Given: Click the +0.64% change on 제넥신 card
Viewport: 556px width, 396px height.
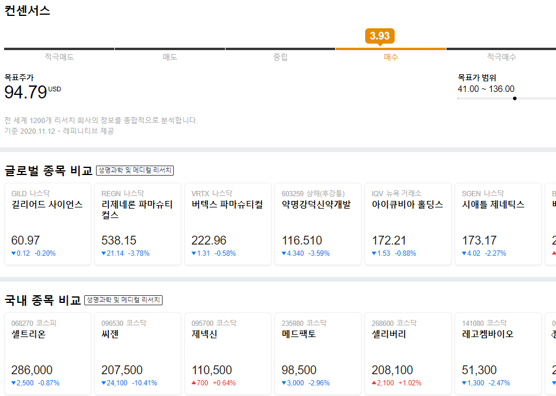Looking at the screenshot, I should click(x=224, y=383).
